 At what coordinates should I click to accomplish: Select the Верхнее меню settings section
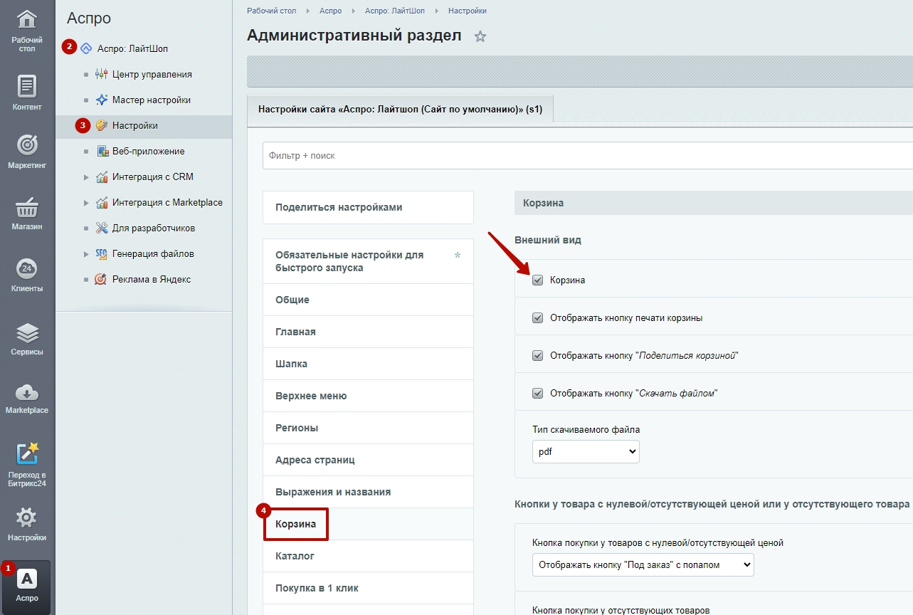[368, 396]
